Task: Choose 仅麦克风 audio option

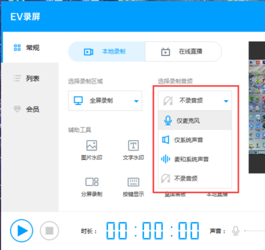Action: coord(195,121)
